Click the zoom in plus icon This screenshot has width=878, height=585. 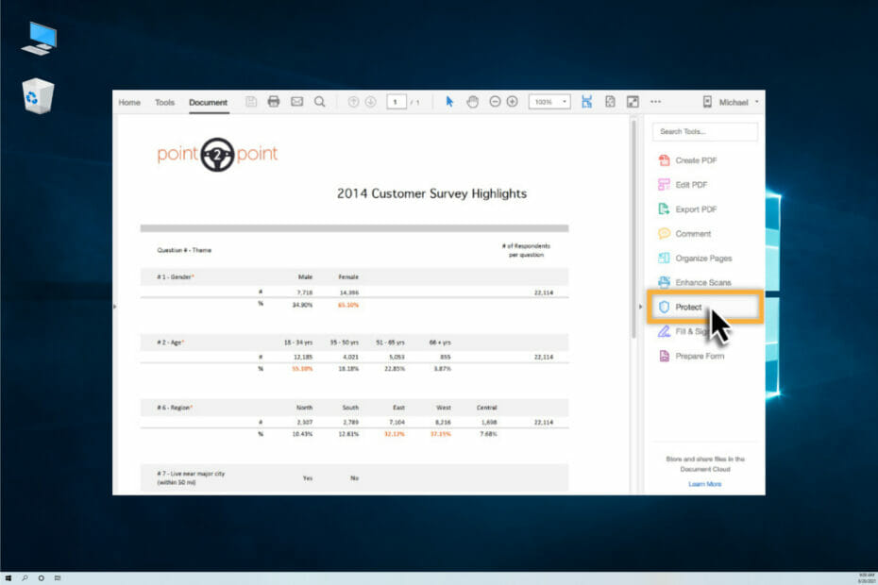point(513,101)
